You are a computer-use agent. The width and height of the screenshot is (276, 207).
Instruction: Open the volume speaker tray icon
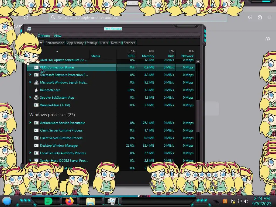[x=246, y=201]
